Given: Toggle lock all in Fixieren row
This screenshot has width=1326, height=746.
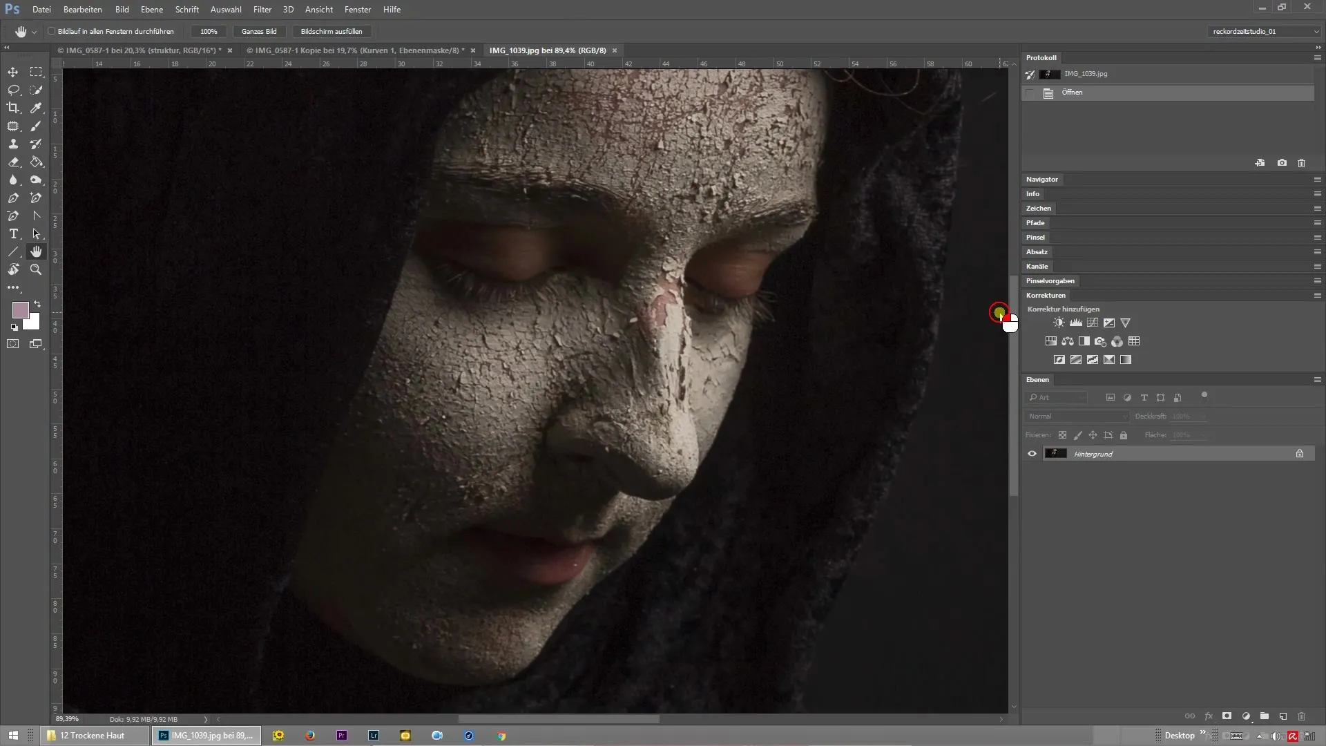Looking at the screenshot, I should coord(1124,435).
